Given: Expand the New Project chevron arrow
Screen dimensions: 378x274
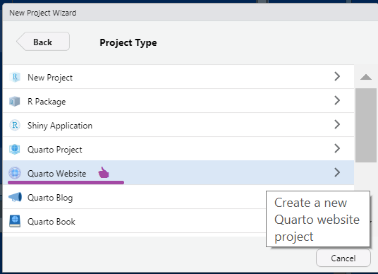Looking at the screenshot, I should point(337,76).
